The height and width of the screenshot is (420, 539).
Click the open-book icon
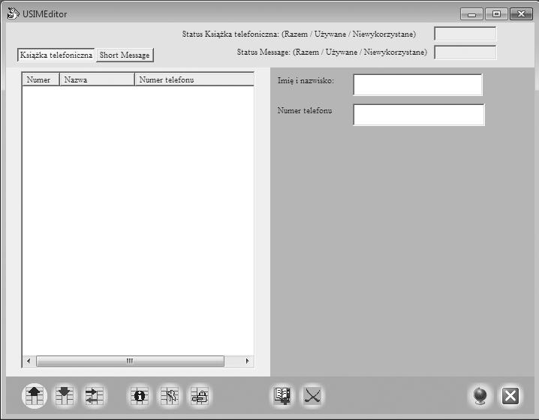pos(282,395)
